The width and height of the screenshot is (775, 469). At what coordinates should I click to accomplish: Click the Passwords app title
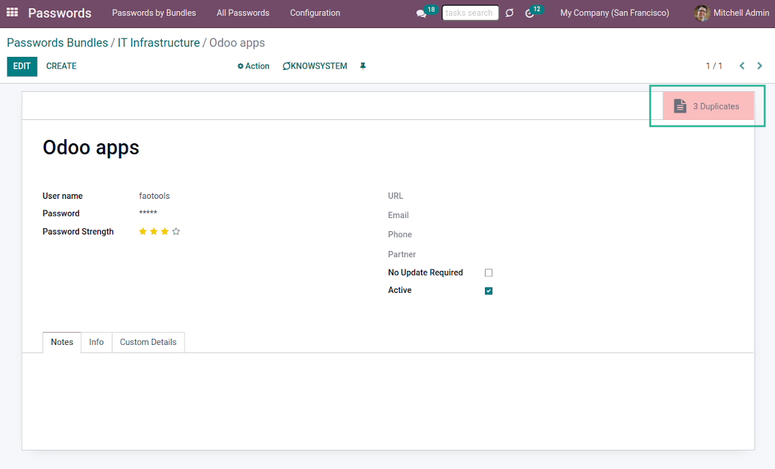(60, 13)
